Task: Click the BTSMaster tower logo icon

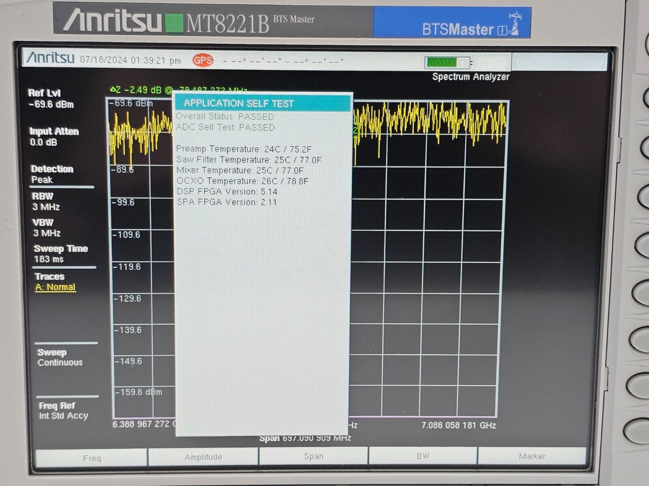Action: pyautogui.click(x=510, y=24)
